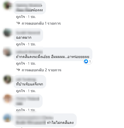Open timestamp of อาหร่อยยยยย comment
Viewport: 124px width, 128px height.
pos(32,63)
